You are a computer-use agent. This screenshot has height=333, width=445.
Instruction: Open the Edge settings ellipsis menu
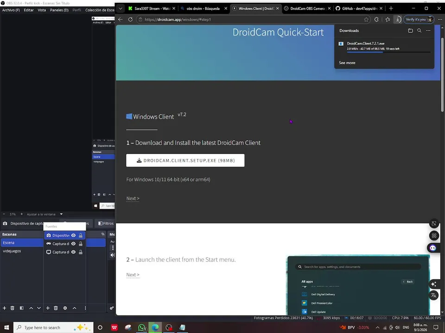[x=440, y=19]
